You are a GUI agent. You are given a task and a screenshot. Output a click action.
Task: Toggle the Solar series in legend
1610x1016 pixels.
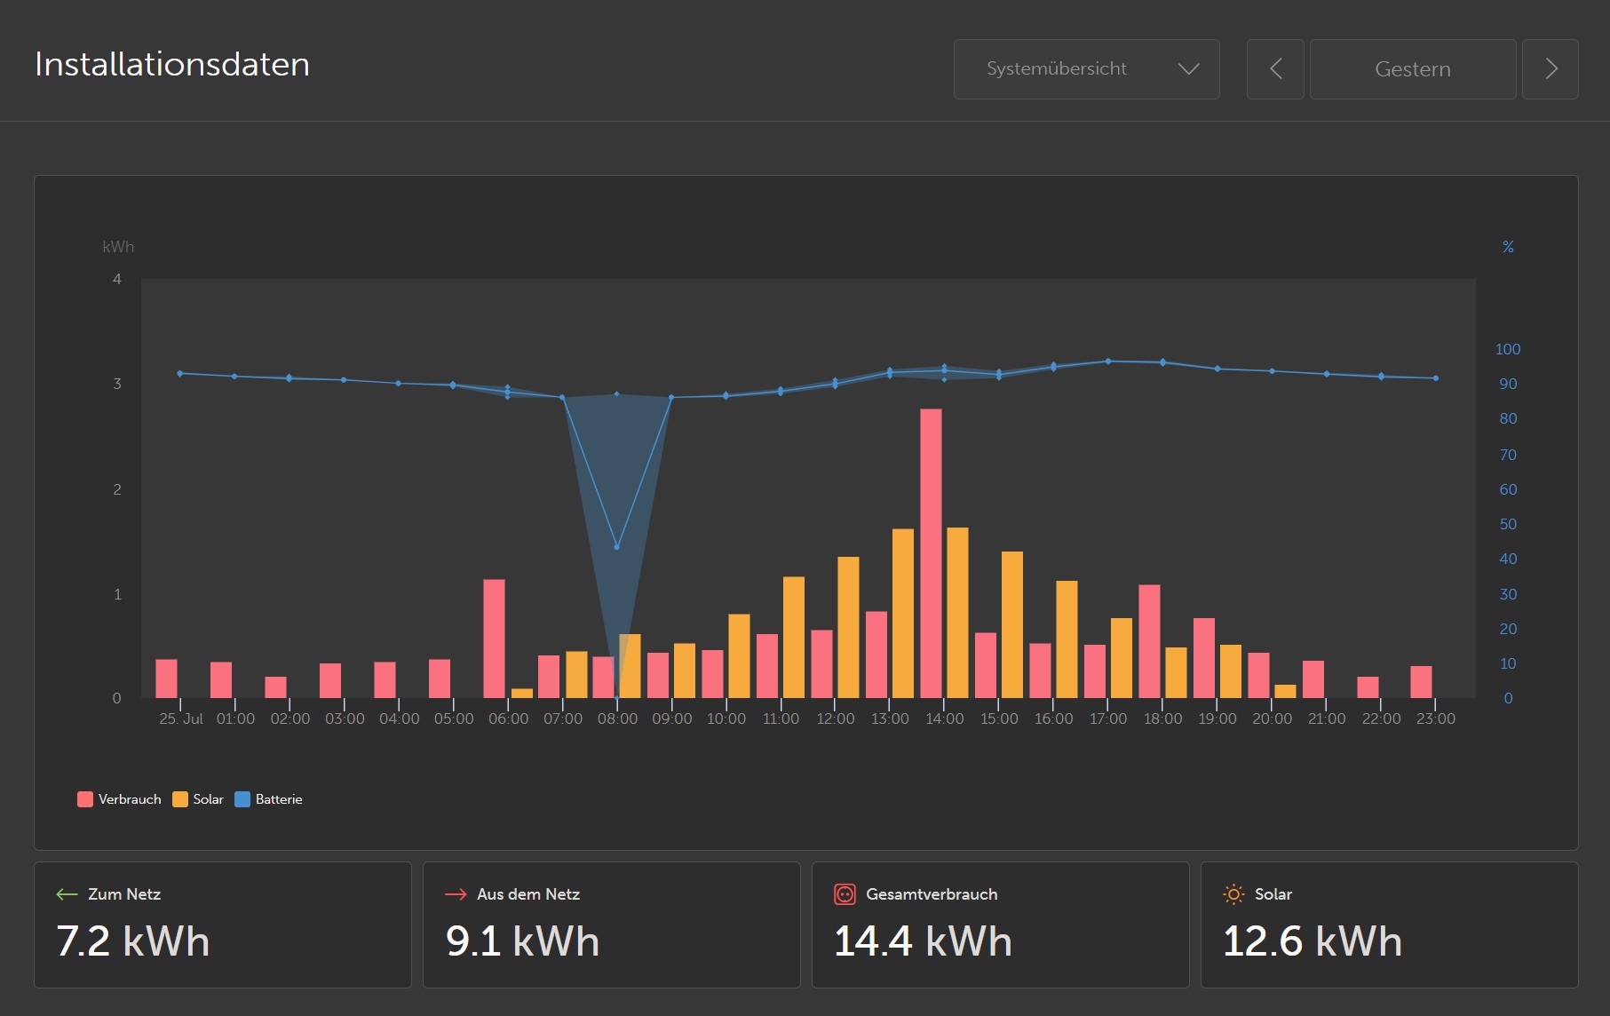[199, 799]
